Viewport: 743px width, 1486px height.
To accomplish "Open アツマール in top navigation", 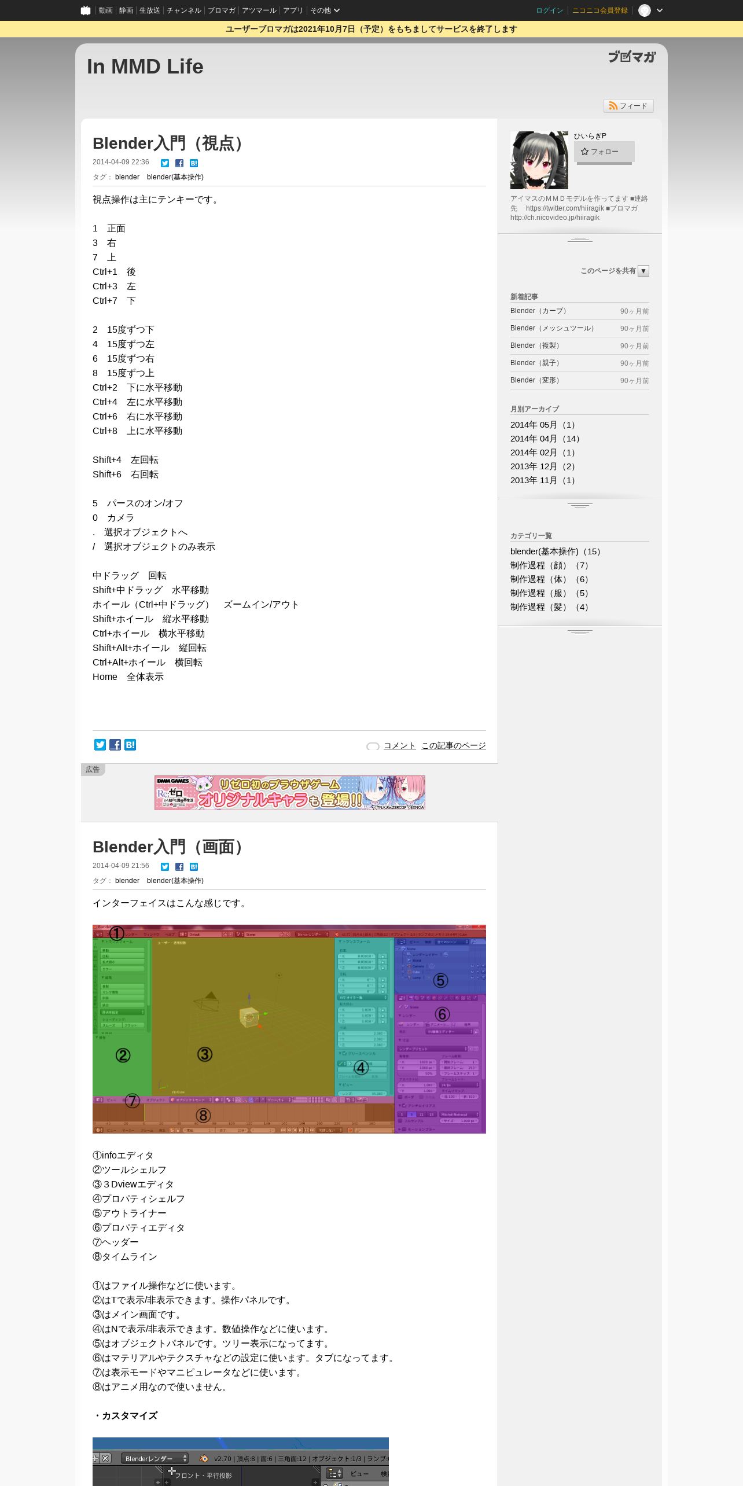I will point(259,10).
